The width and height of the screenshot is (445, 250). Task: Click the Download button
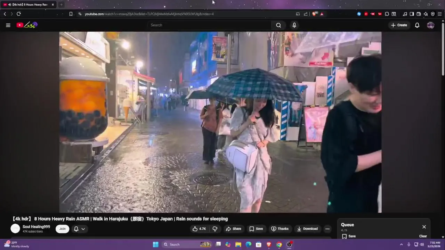tap(307, 229)
